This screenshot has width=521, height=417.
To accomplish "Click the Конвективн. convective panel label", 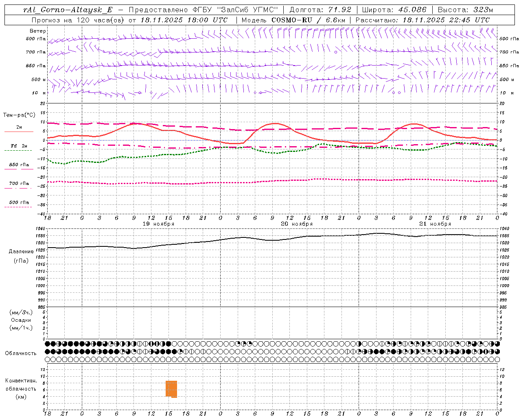I will tap(21, 381).
